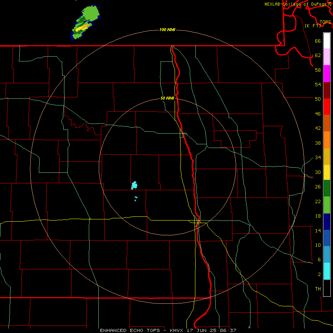Click the '17 JUN 25' date text
The height and width of the screenshot is (333, 333).
coord(202,330)
